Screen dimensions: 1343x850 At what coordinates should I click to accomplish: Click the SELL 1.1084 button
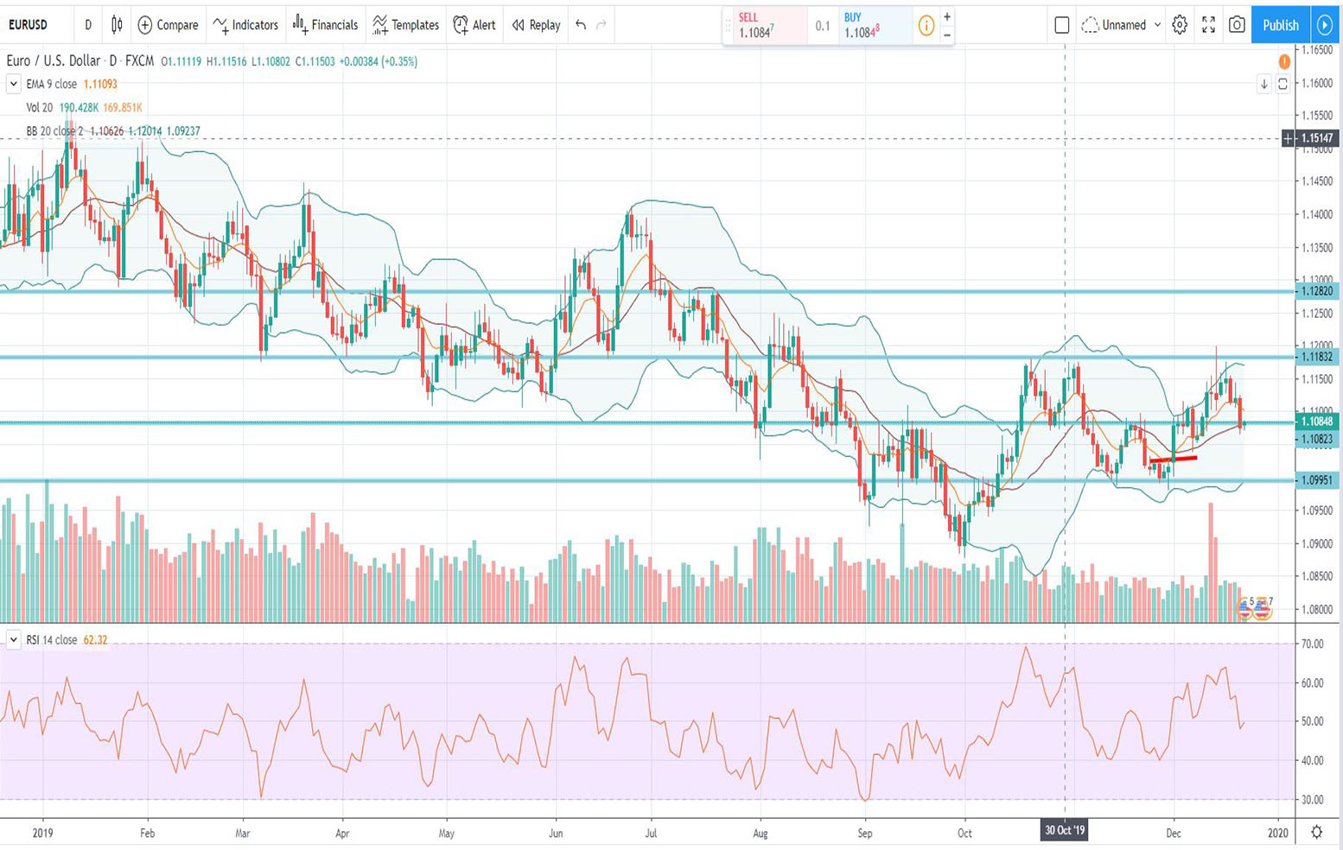[764, 26]
